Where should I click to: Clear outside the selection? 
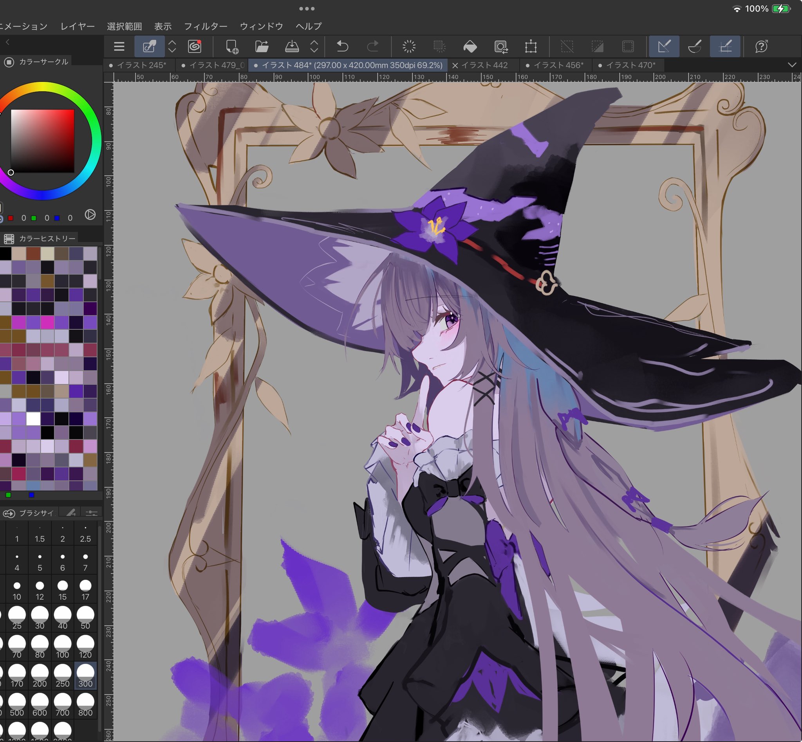click(440, 47)
